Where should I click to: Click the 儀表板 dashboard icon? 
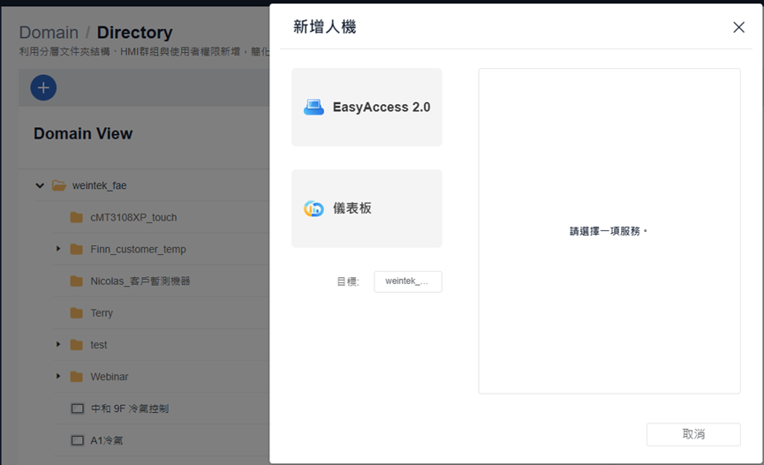[314, 208]
